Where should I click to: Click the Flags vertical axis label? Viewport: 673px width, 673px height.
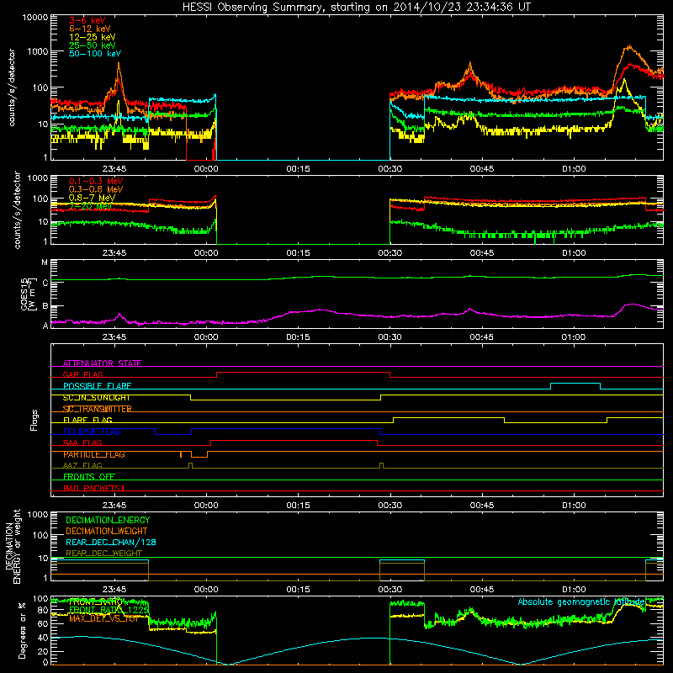[x=34, y=420]
